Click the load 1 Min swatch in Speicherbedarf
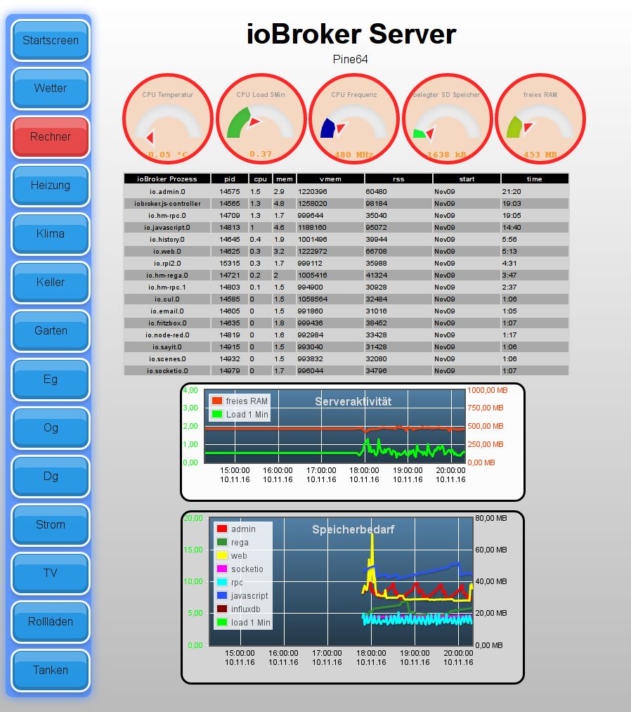Image resolution: width=631 pixels, height=712 pixels. pos(222,622)
